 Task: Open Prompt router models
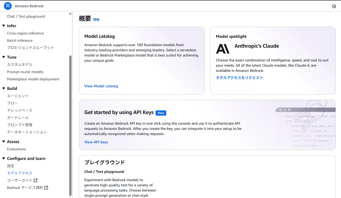click(x=25, y=72)
